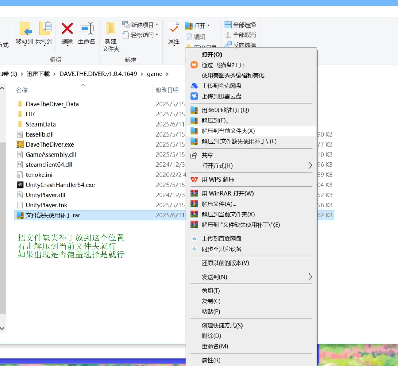This screenshot has width=398, height=366.
Task: Choose 360 解压到当前文件夹(X) highlighted entry
Action: click(x=251, y=131)
